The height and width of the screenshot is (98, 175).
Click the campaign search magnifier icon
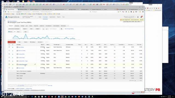(x=61, y=29)
